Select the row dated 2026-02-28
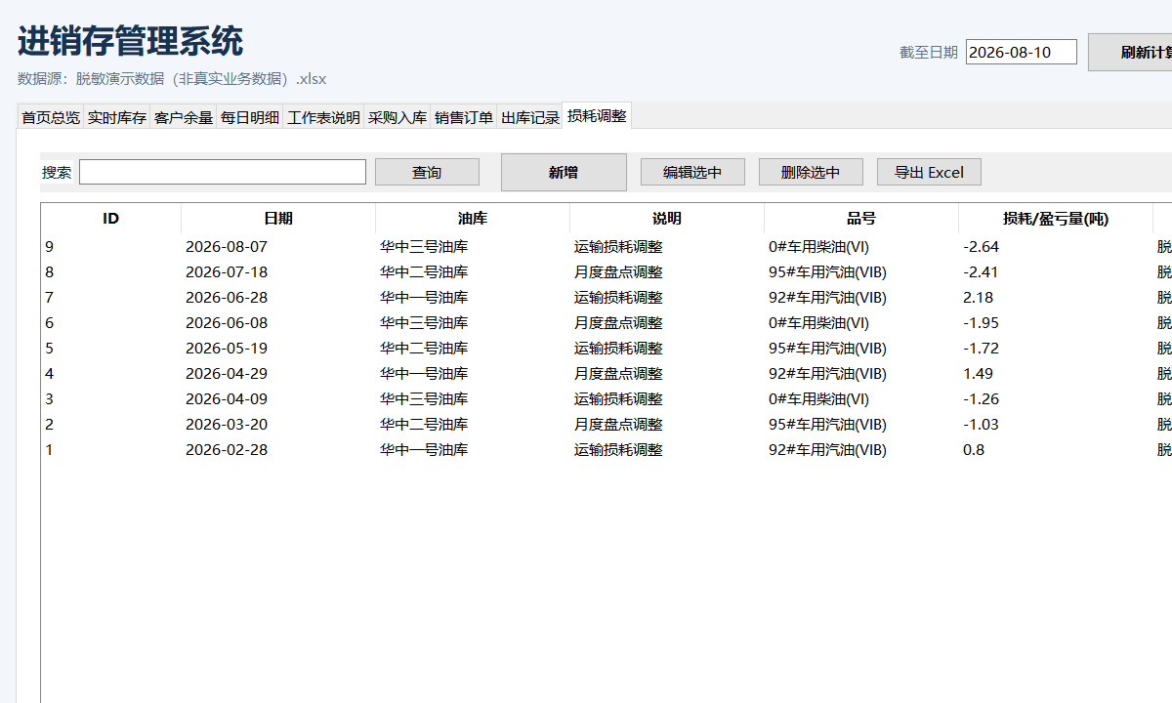The image size is (1172, 703). [606, 450]
